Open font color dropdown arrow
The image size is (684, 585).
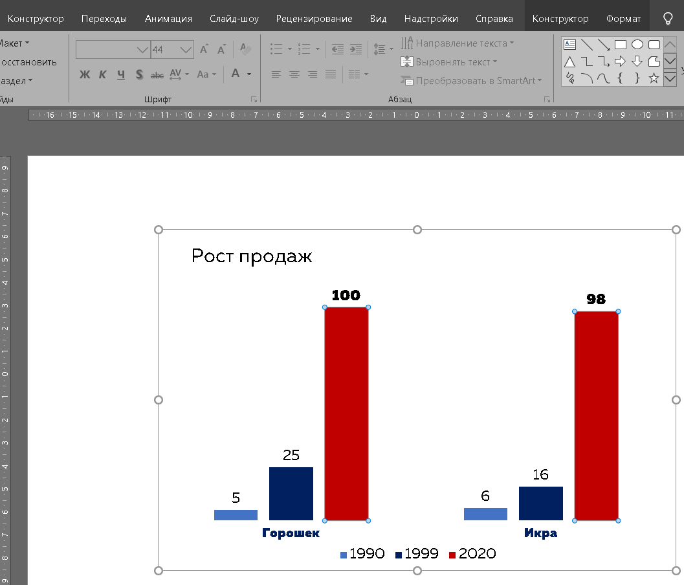[x=249, y=74]
